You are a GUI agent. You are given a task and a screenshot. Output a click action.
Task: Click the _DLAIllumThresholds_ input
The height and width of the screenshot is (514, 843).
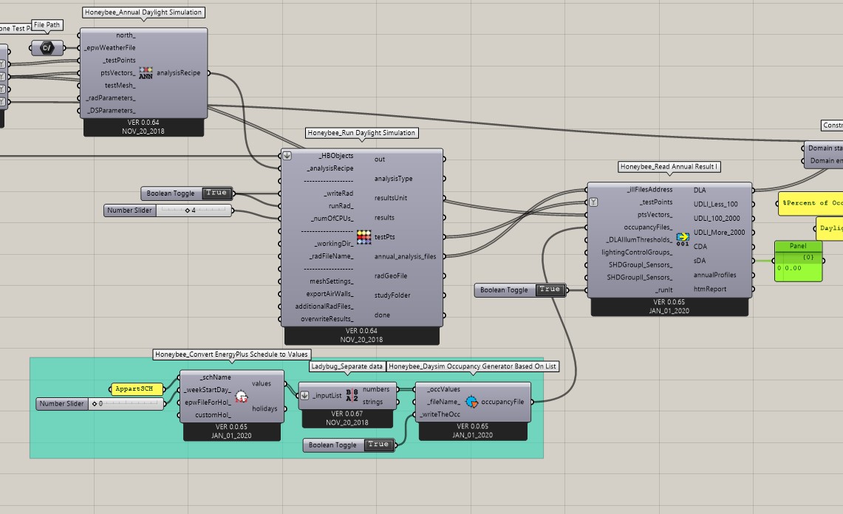tap(639, 240)
